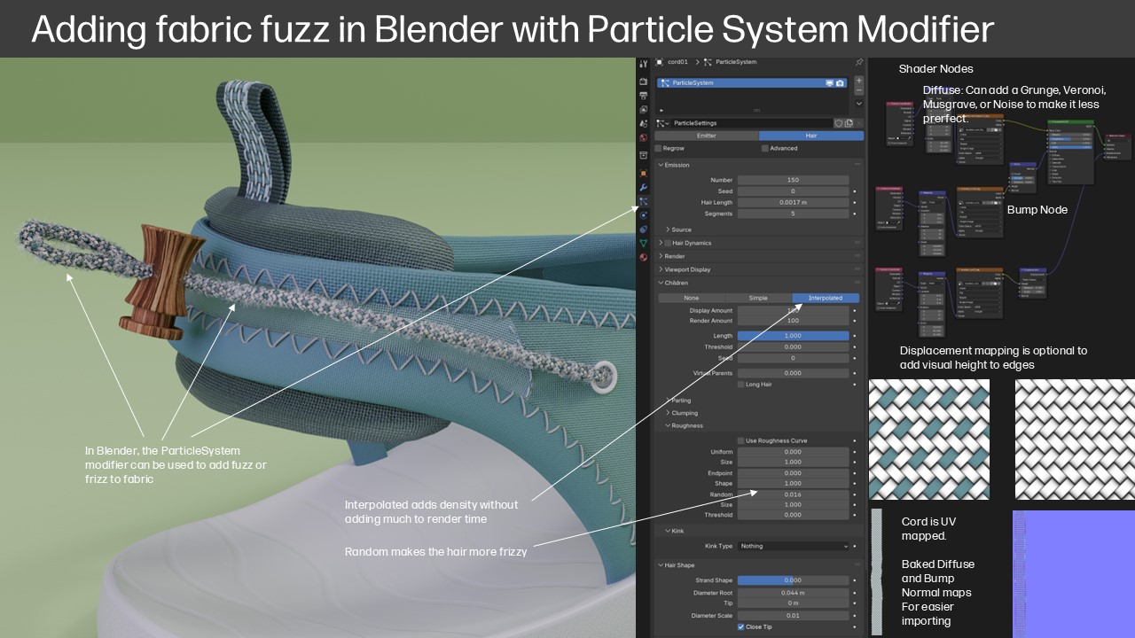Enable the Long Hair checkbox
This screenshot has width=1135, height=638.
[740, 384]
